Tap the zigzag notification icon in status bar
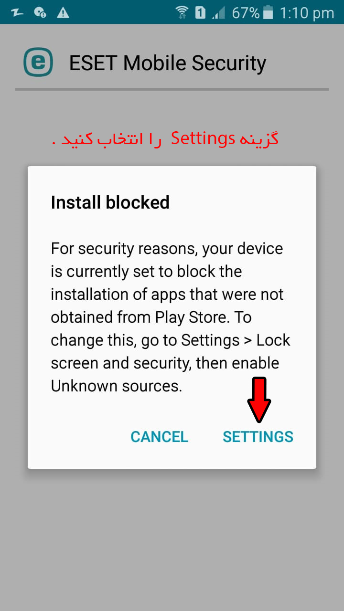The height and width of the screenshot is (611, 344). (17, 12)
